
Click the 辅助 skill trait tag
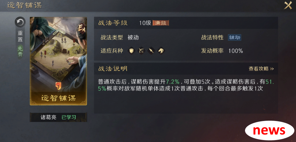pos(234,37)
